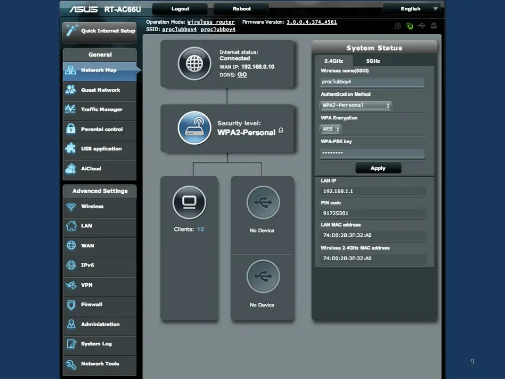Click the USB status icon in header
Viewport: 505px width, 379px height.
point(422,26)
